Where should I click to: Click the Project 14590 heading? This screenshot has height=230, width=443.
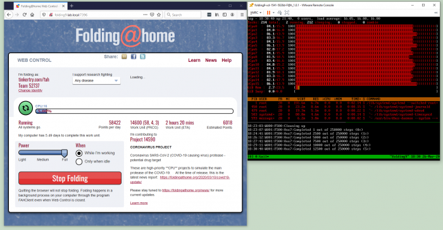pyautogui.click(x=142, y=140)
